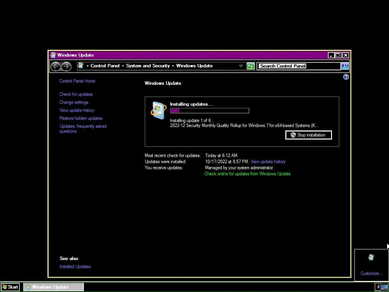Screen dimensions: 389x292
Task: Open Change settings
Action: (x=74, y=102)
